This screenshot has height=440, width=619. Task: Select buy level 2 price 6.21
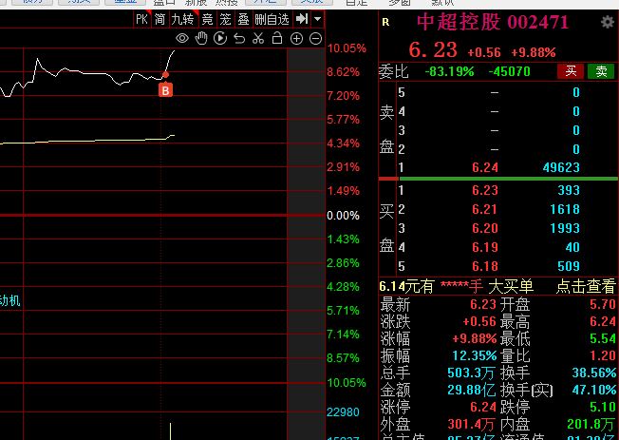click(x=485, y=209)
